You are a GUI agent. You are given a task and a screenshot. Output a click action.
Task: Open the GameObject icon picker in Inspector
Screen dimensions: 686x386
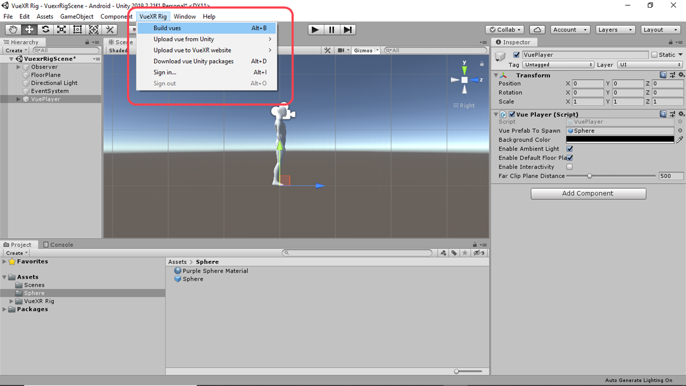coord(501,56)
